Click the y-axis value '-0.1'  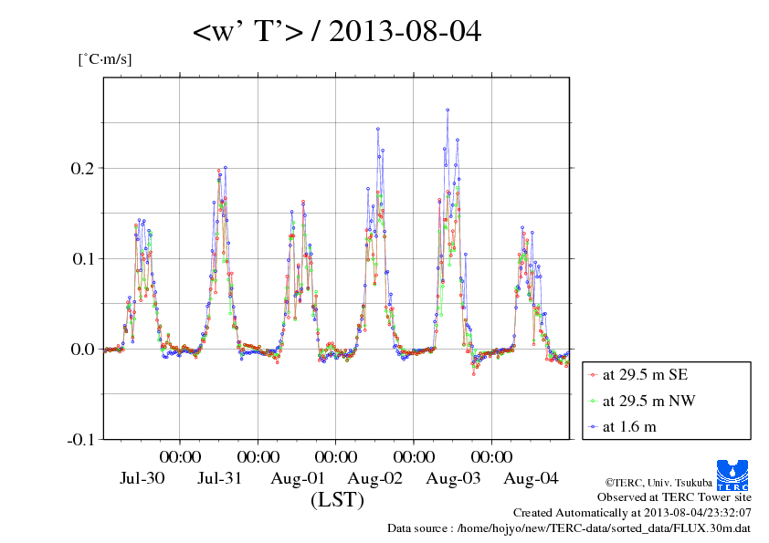(80, 440)
